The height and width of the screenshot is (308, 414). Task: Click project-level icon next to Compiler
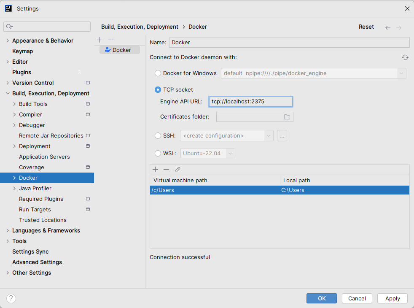coord(88,114)
